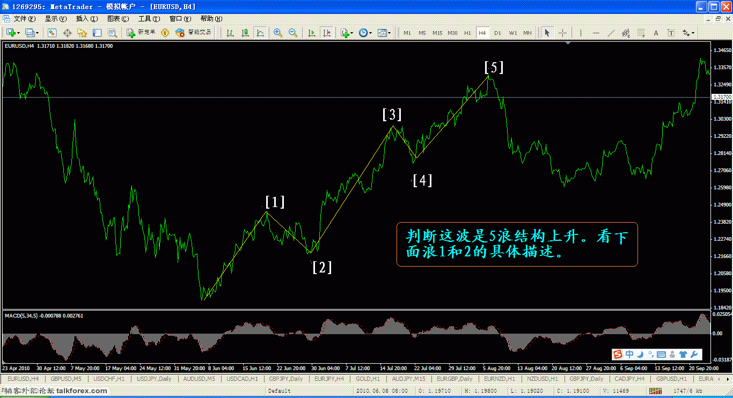Open the Terminal panel icon
The width and height of the screenshot is (733, 398).
tap(97, 33)
